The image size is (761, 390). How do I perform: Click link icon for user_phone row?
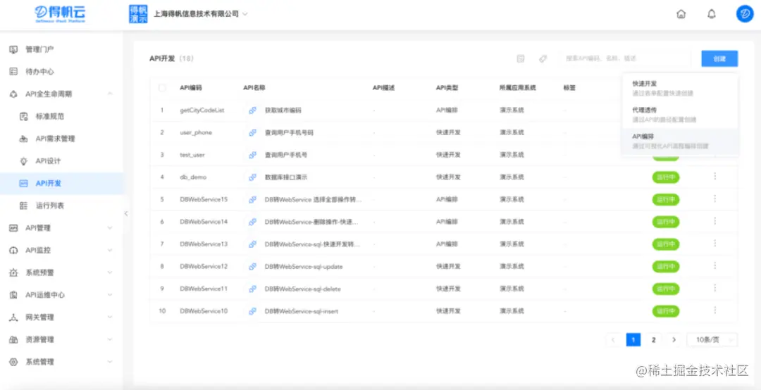click(x=252, y=132)
